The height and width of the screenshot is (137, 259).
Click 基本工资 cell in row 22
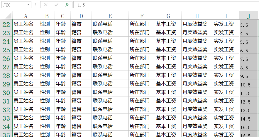tap(168, 24)
